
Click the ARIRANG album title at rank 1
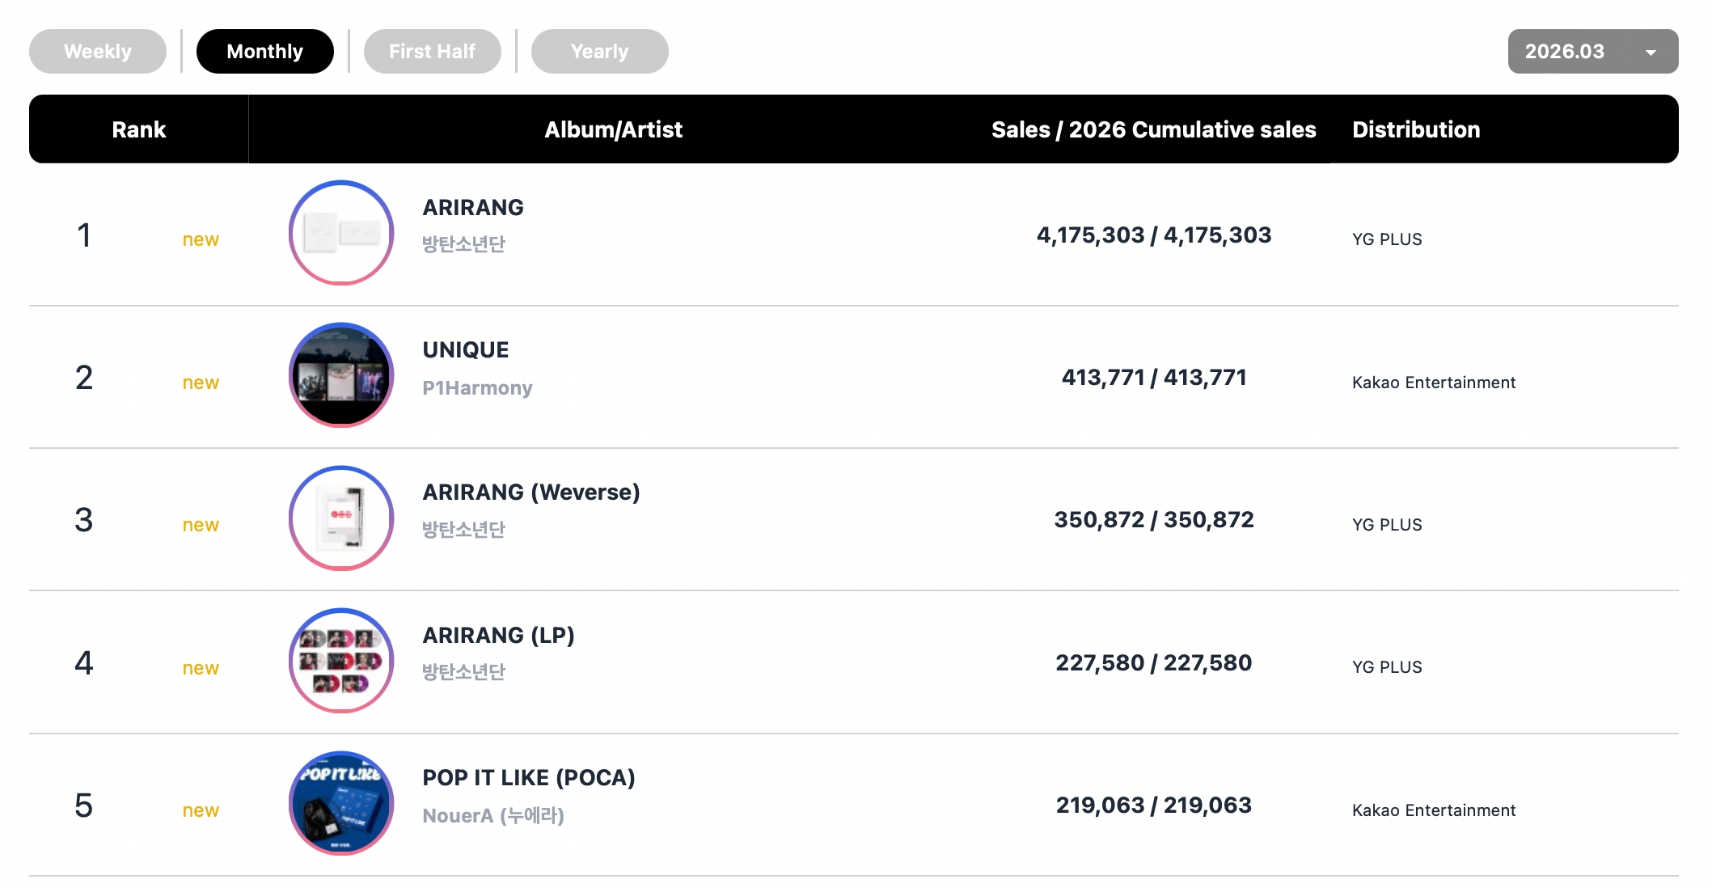pyautogui.click(x=473, y=208)
